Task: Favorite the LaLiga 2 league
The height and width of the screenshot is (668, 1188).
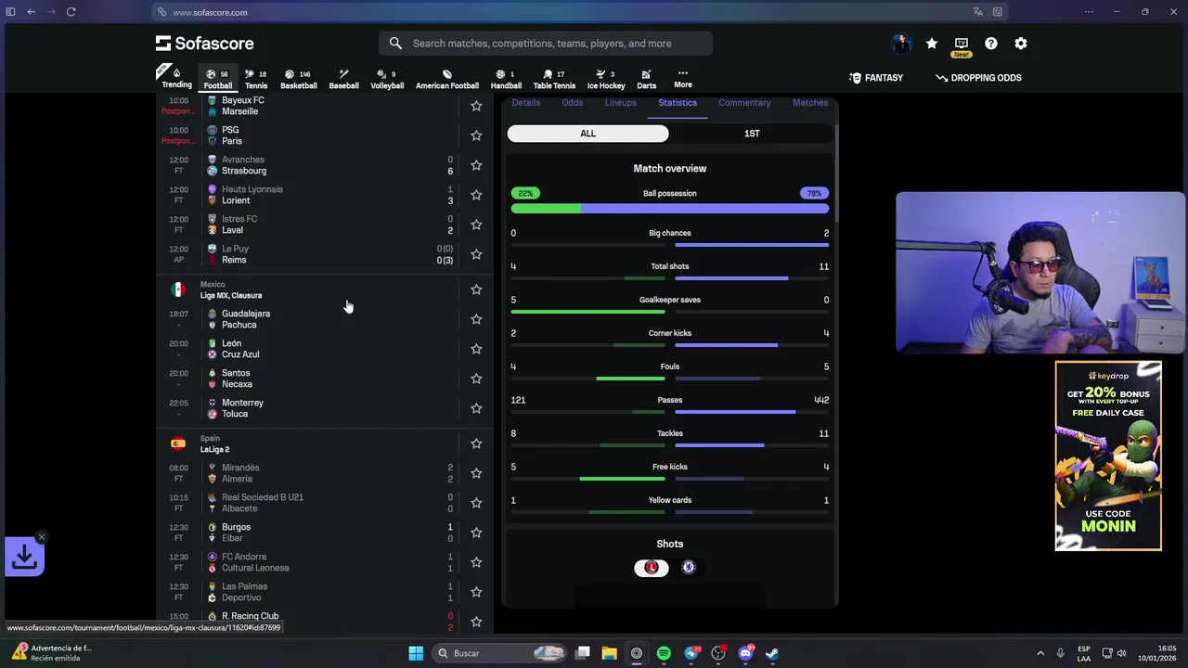Action: [476, 443]
